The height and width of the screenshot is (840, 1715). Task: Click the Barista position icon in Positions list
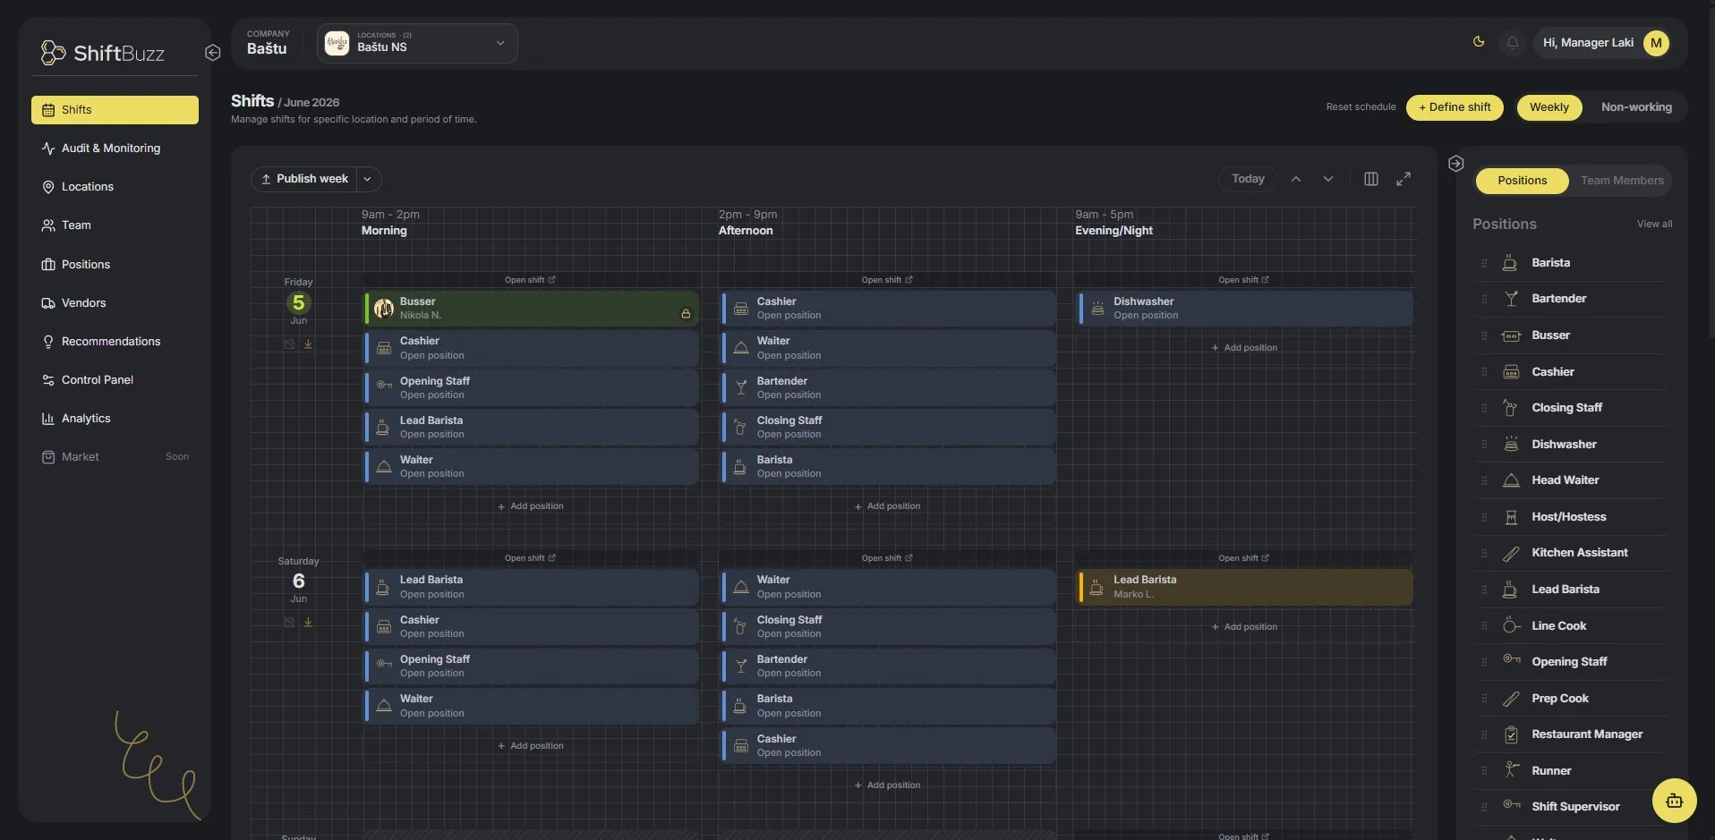point(1510,263)
